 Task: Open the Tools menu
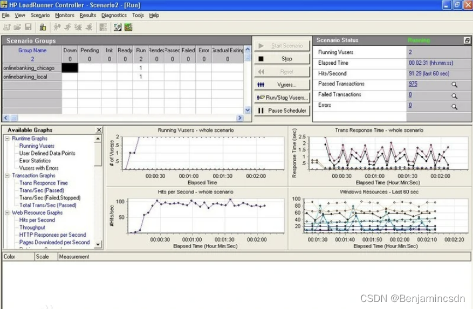pos(138,15)
